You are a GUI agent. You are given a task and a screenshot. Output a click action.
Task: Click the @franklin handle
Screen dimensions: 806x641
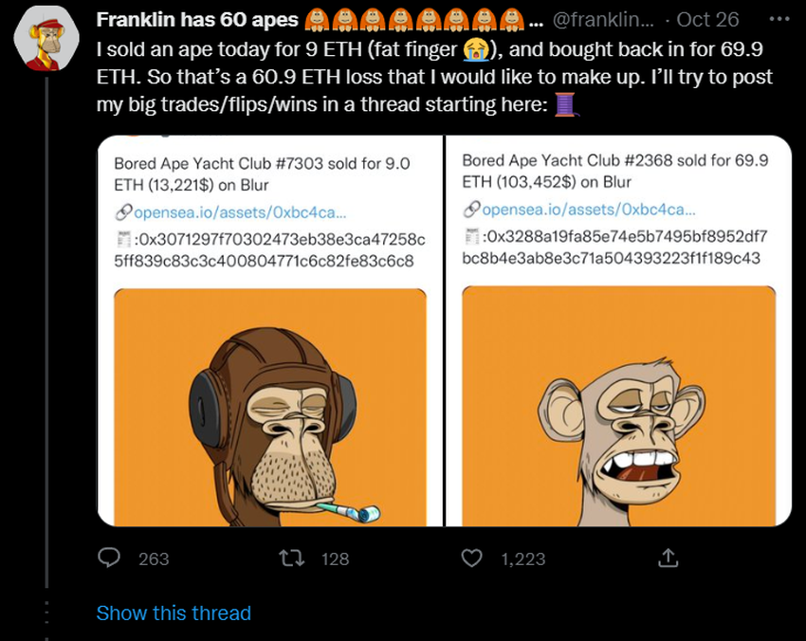pyautogui.click(x=603, y=20)
